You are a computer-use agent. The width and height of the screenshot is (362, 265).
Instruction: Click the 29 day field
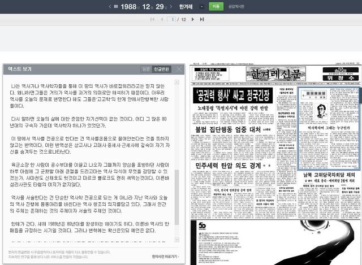point(160,6)
